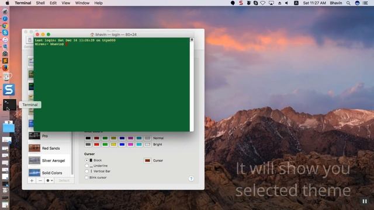Remove the selected profile with minus button
The height and width of the screenshot is (210, 374).
pos(40,180)
